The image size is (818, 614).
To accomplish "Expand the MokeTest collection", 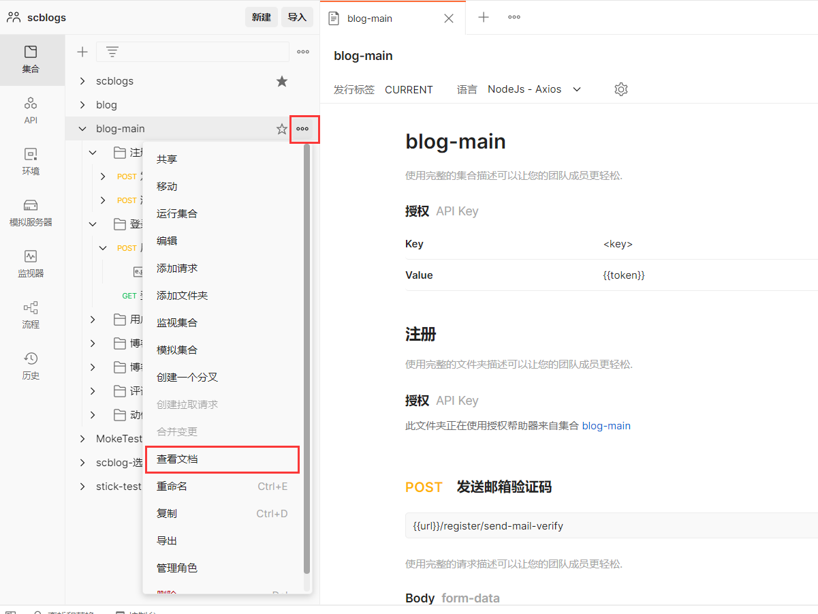I will 82,439.
